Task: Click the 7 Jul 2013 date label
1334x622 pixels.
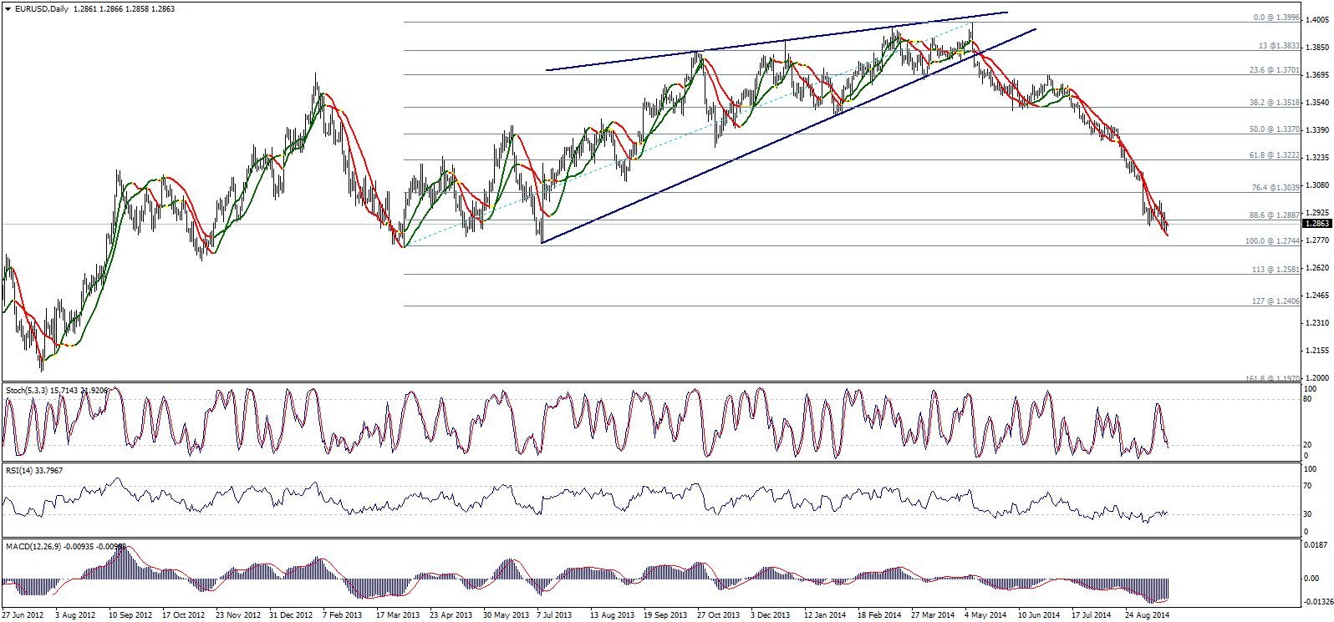Action: coord(554,615)
